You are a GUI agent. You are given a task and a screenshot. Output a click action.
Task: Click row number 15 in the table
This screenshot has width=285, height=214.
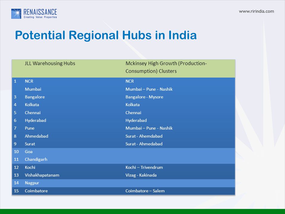[16, 191]
